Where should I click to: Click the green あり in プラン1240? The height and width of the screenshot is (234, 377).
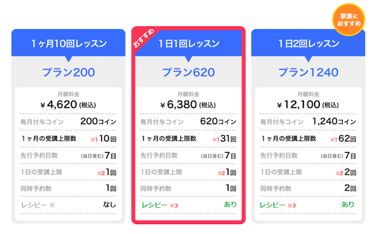[348, 205]
